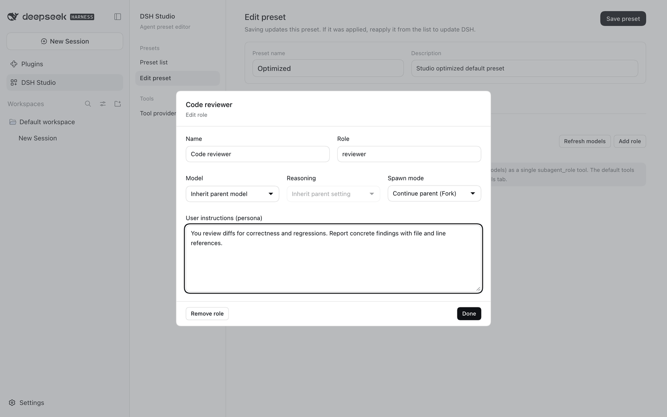This screenshot has height=417, width=667.
Task: Click Save preset button
Action: pos(623,19)
